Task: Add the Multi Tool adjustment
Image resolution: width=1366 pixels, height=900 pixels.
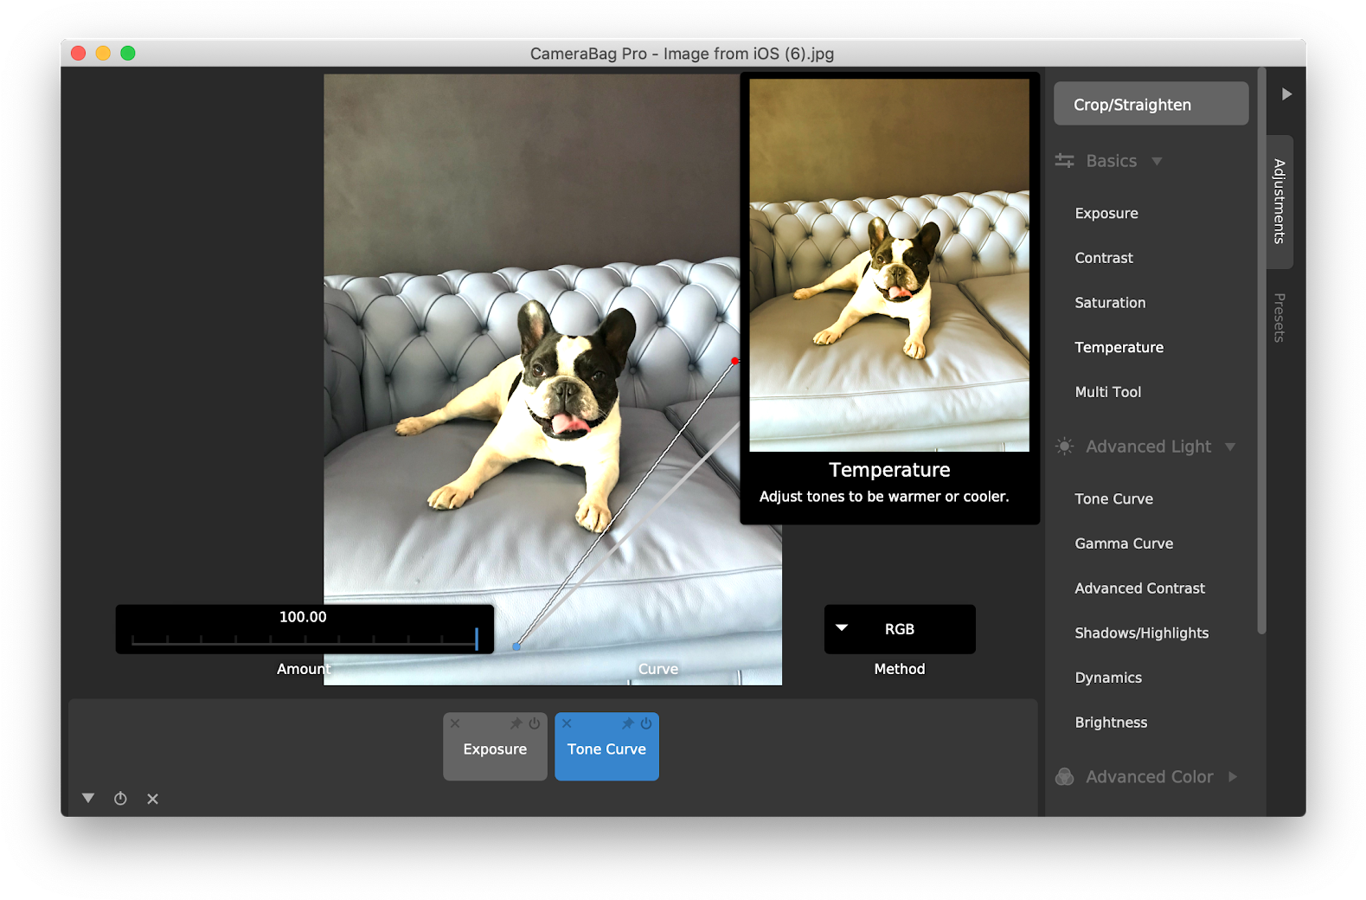Action: coord(1108,392)
